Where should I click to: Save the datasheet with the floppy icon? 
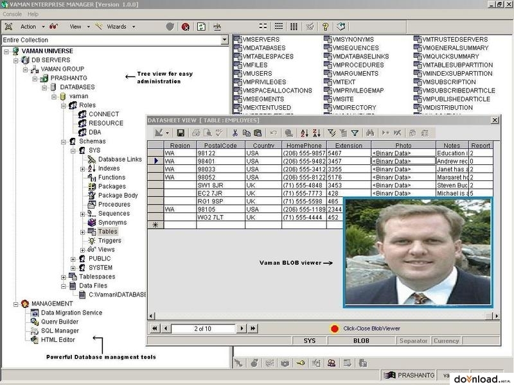pos(181,133)
